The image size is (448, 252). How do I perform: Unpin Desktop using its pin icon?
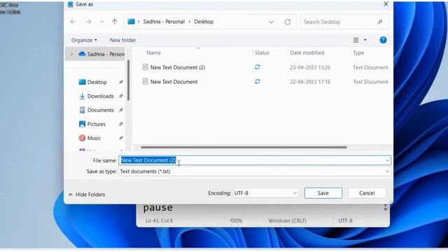coord(121,83)
